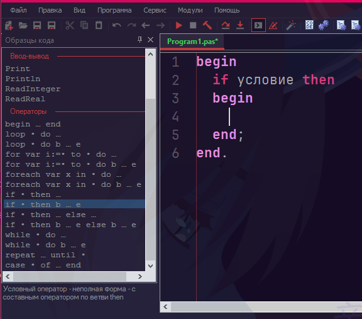362x319 pixels.
Task: Open the Файл menu
Action: tap(18, 11)
